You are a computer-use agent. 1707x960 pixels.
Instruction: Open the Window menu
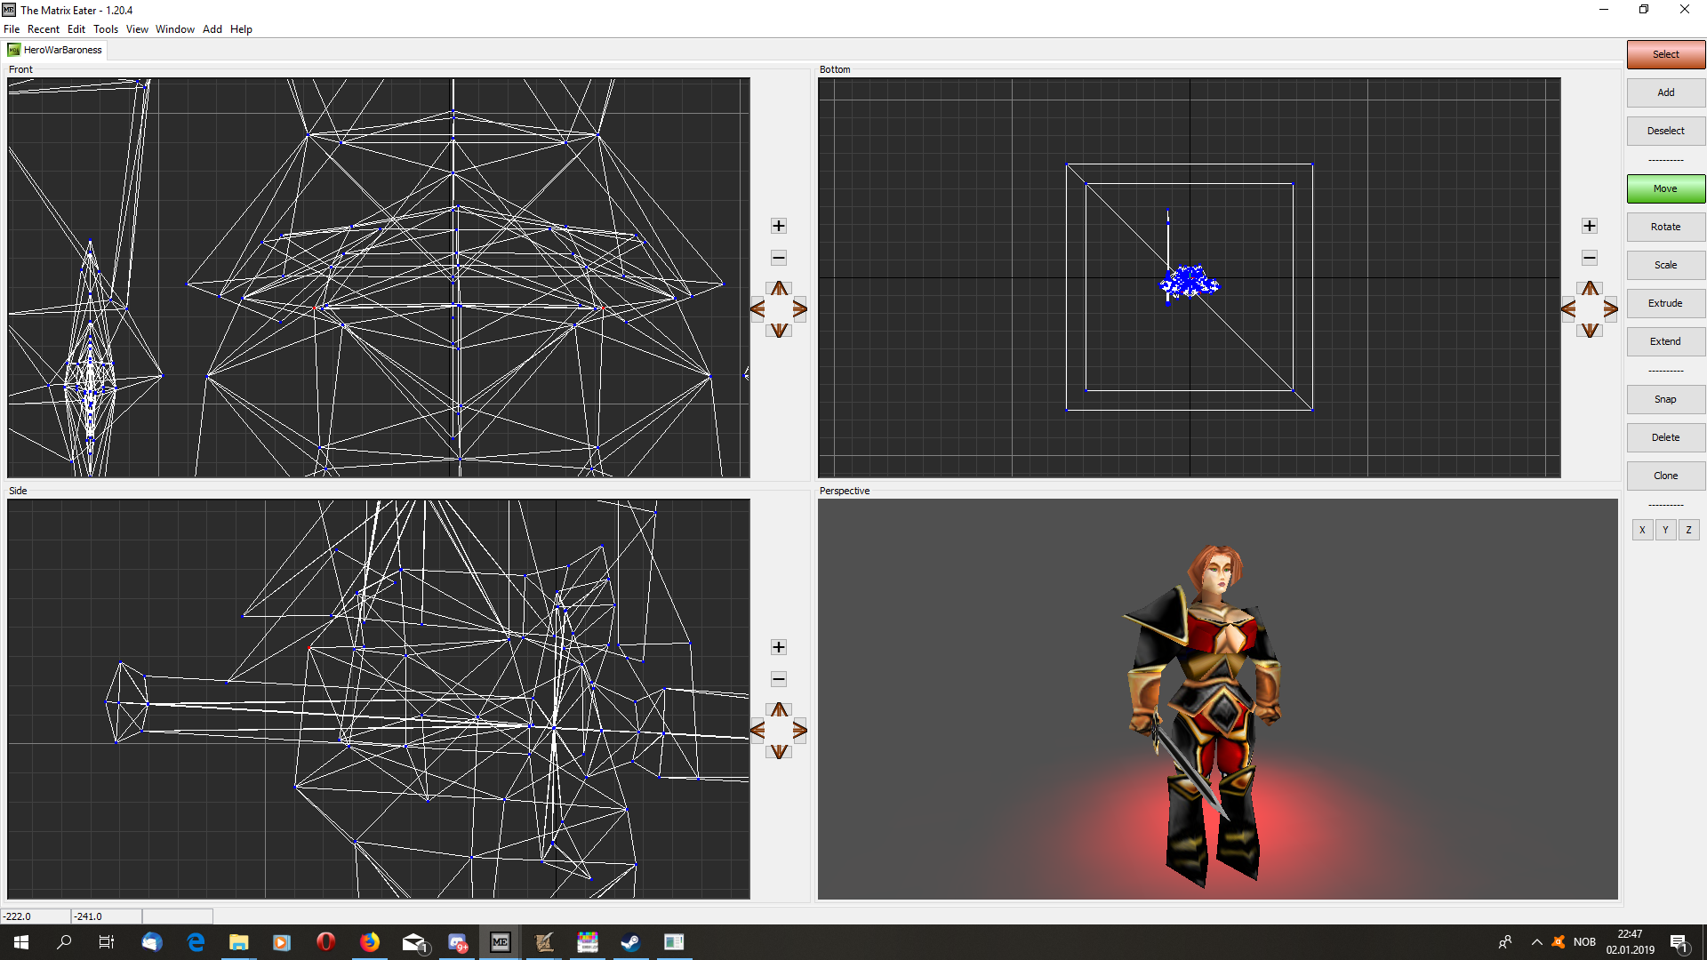[x=175, y=29]
